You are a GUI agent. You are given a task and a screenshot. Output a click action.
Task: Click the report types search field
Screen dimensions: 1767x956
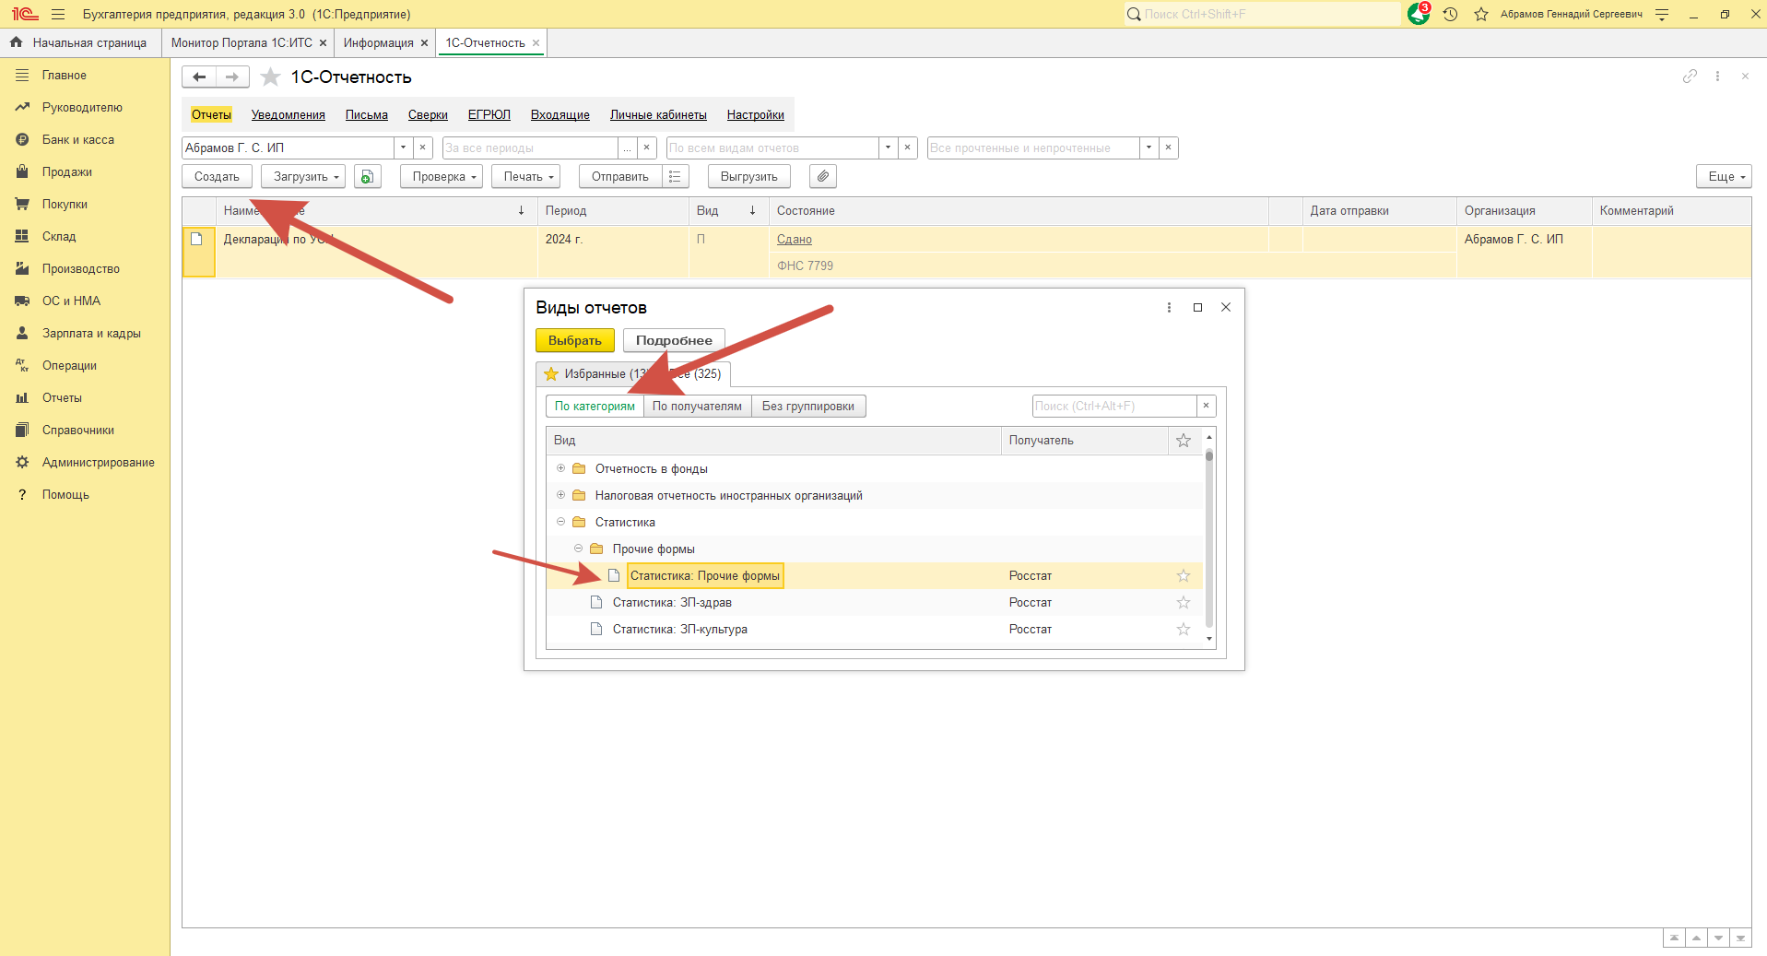click(1113, 407)
